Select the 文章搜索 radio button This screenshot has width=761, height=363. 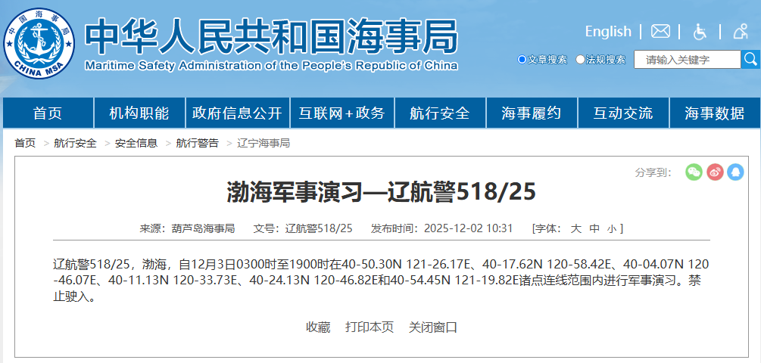coord(522,60)
